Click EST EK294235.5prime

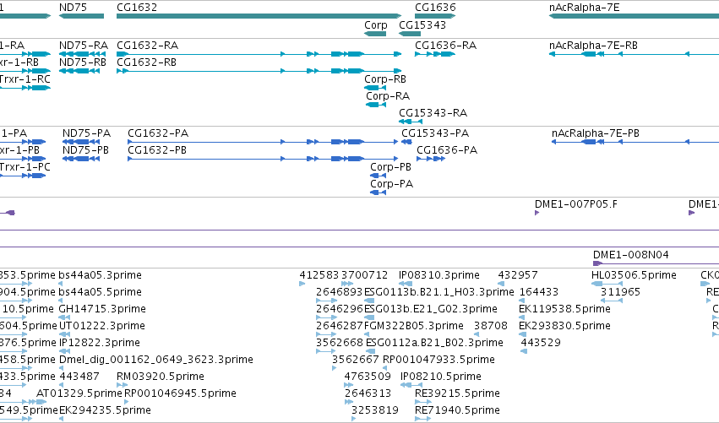point(105,411)
